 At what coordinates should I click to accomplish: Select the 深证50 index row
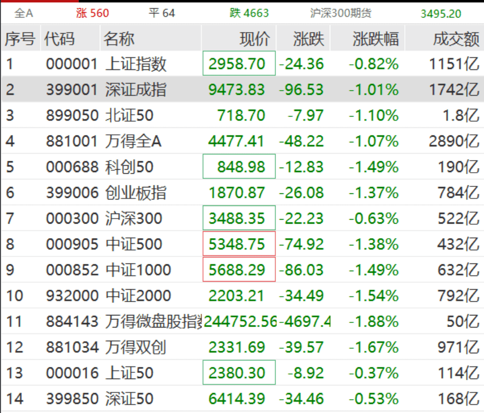pos(130,399)
